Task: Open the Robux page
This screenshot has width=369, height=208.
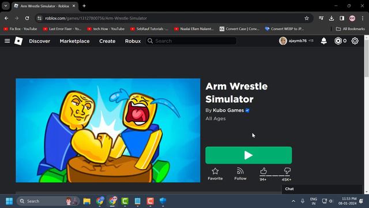Action: click(133, 41)
